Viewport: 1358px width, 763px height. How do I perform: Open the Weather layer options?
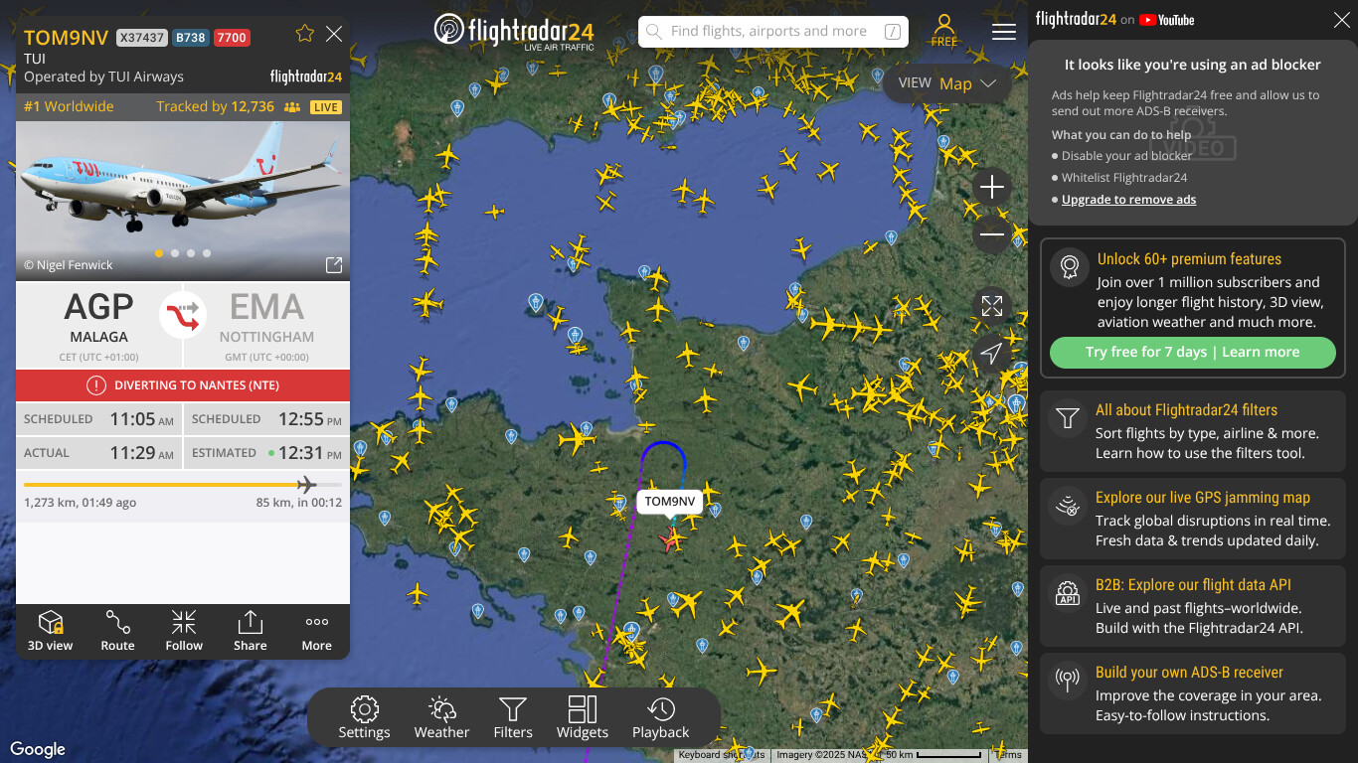(441, 717)
